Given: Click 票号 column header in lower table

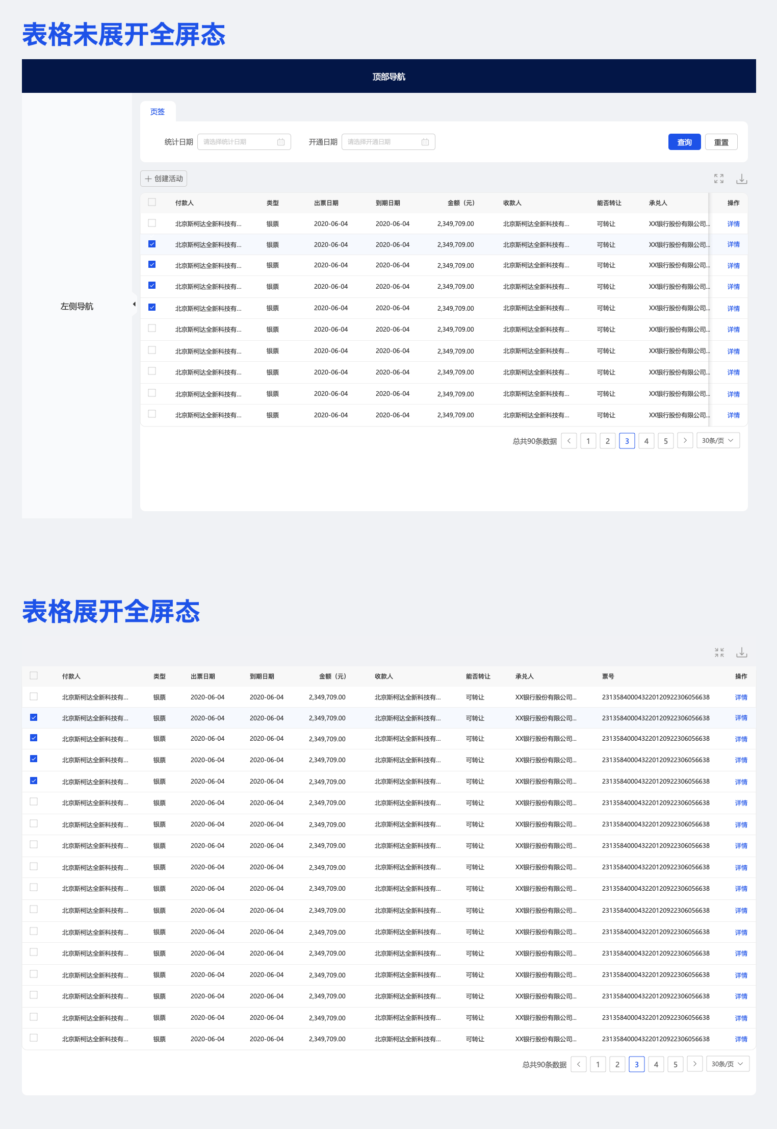Looking at the screenshot, I should (608, 676).
